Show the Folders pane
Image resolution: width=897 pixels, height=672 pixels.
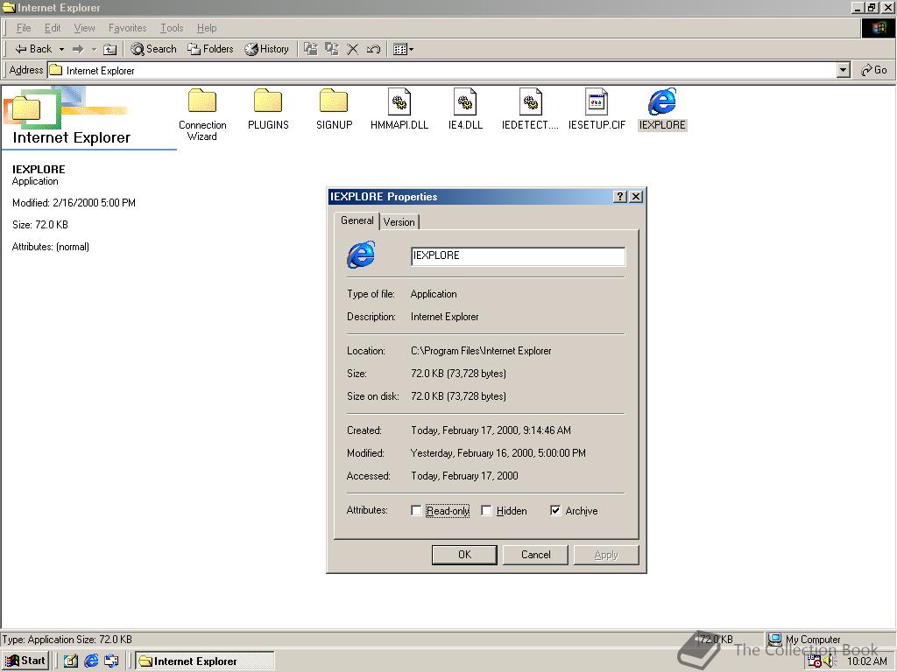click(x=210, y=49)
